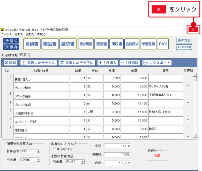The width and height of the screenshot is (202, 171).
Task: Check the 非課税 box for row 1
Action: point(188,78)
